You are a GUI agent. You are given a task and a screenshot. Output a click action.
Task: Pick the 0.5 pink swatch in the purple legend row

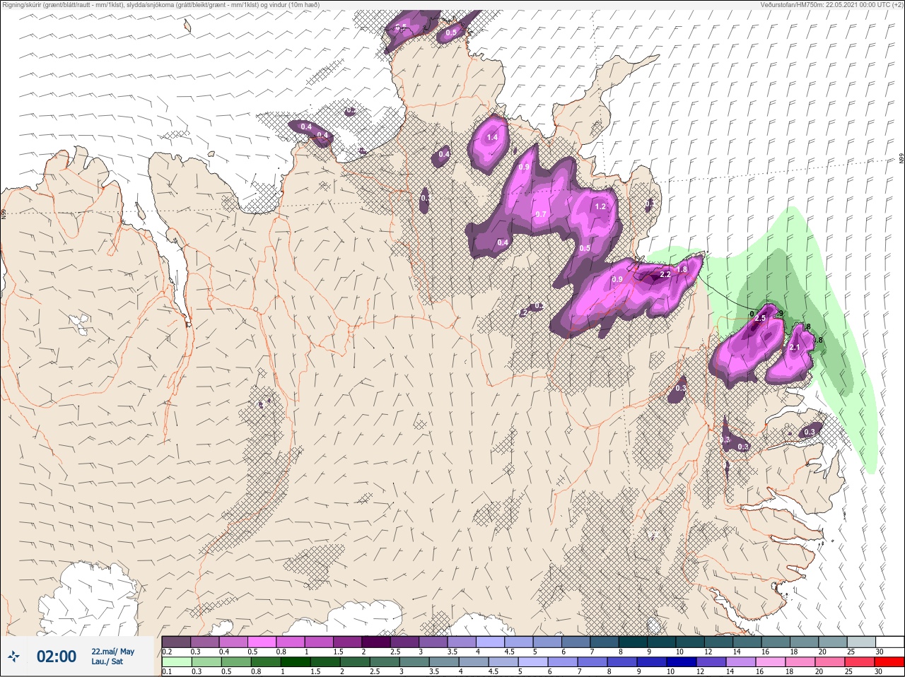[262, 642]
